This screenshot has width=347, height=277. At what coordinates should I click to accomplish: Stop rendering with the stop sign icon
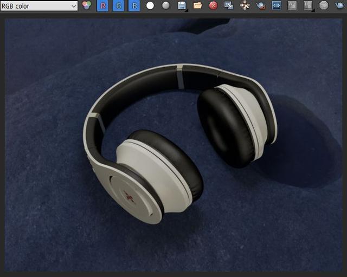pos(324,5)
